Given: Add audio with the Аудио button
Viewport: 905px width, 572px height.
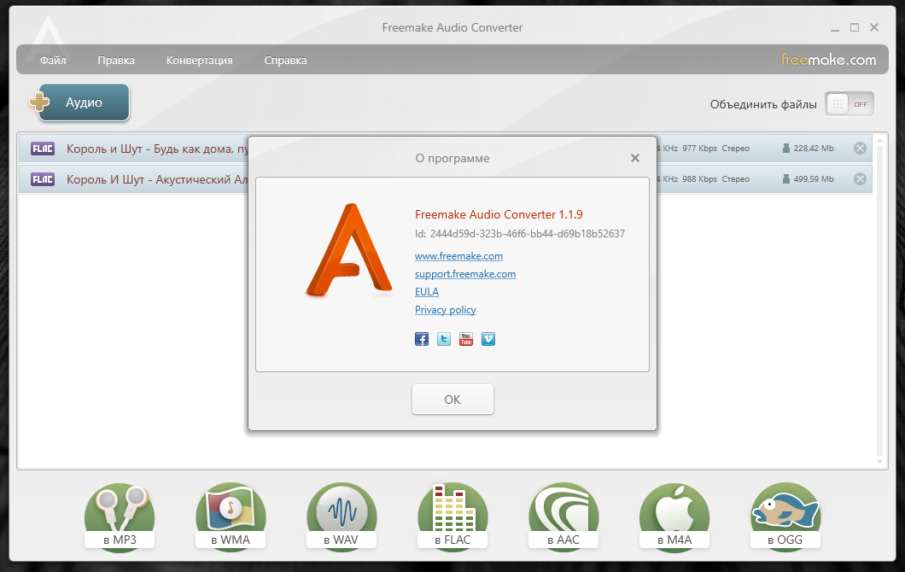Looking at the screenshot, I should pos(84,102).
